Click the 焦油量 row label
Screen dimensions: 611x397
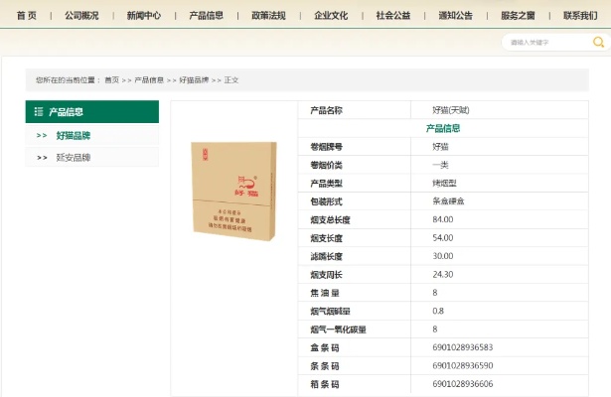325,293
